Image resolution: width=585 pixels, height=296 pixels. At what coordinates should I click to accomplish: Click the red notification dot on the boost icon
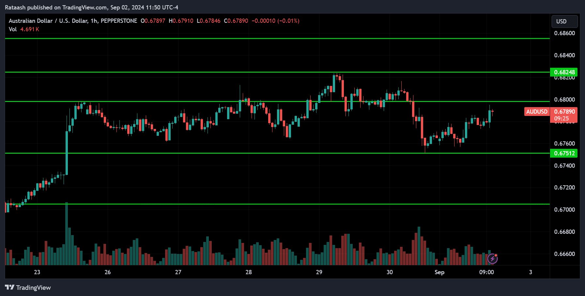(496, 255)
